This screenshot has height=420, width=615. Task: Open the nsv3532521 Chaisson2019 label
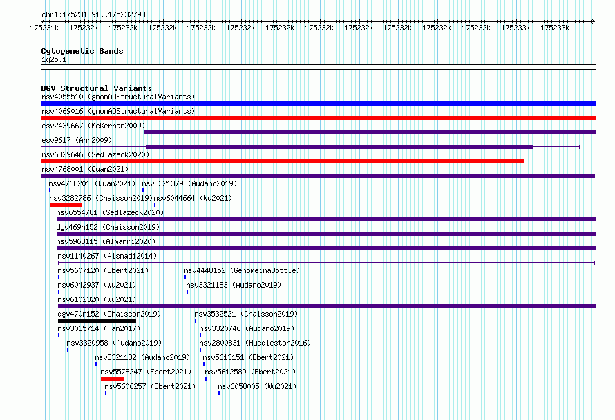point(246,314)
